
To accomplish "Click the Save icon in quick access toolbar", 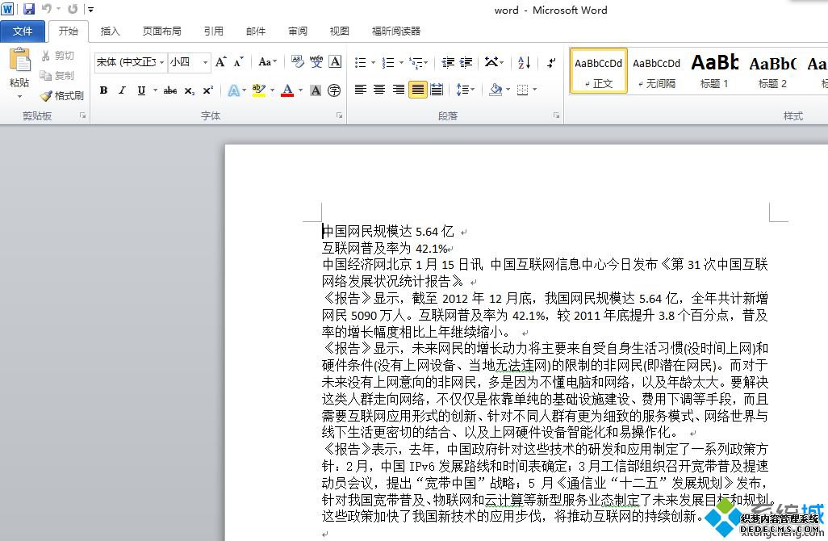I will (28, 9).
